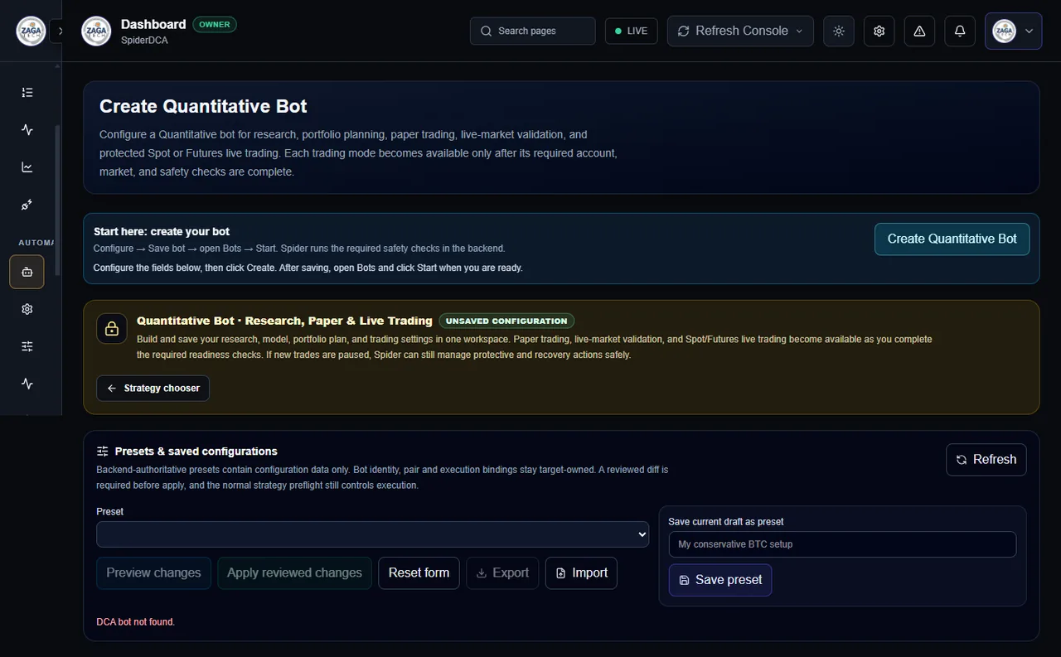Viewport: 1061px width, 657px height.
Task: Toggle the light theme sun icon
Action: click(x=839, y=31)
